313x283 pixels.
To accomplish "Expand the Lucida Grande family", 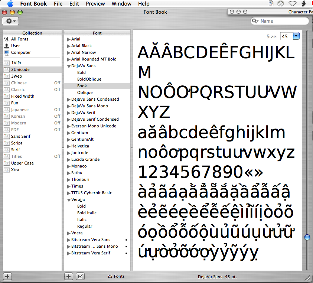I will tap(69, 160).
